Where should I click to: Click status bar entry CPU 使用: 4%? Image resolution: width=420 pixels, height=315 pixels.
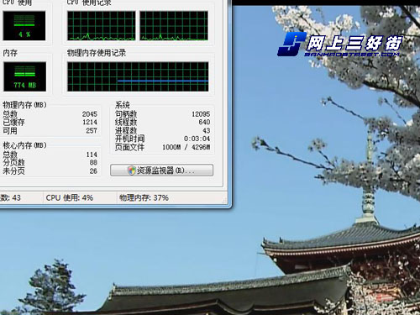pos(70,198)
